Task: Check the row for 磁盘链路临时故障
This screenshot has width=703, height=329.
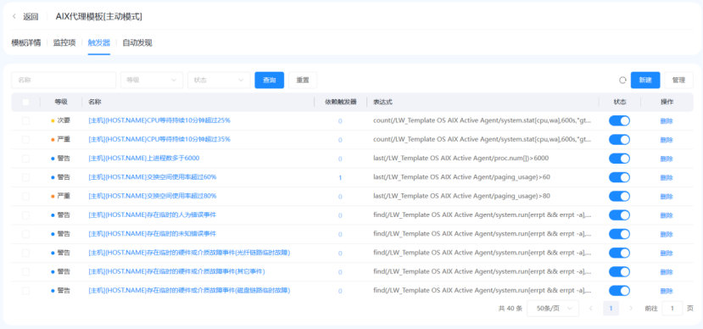Action: pos(26,291)
